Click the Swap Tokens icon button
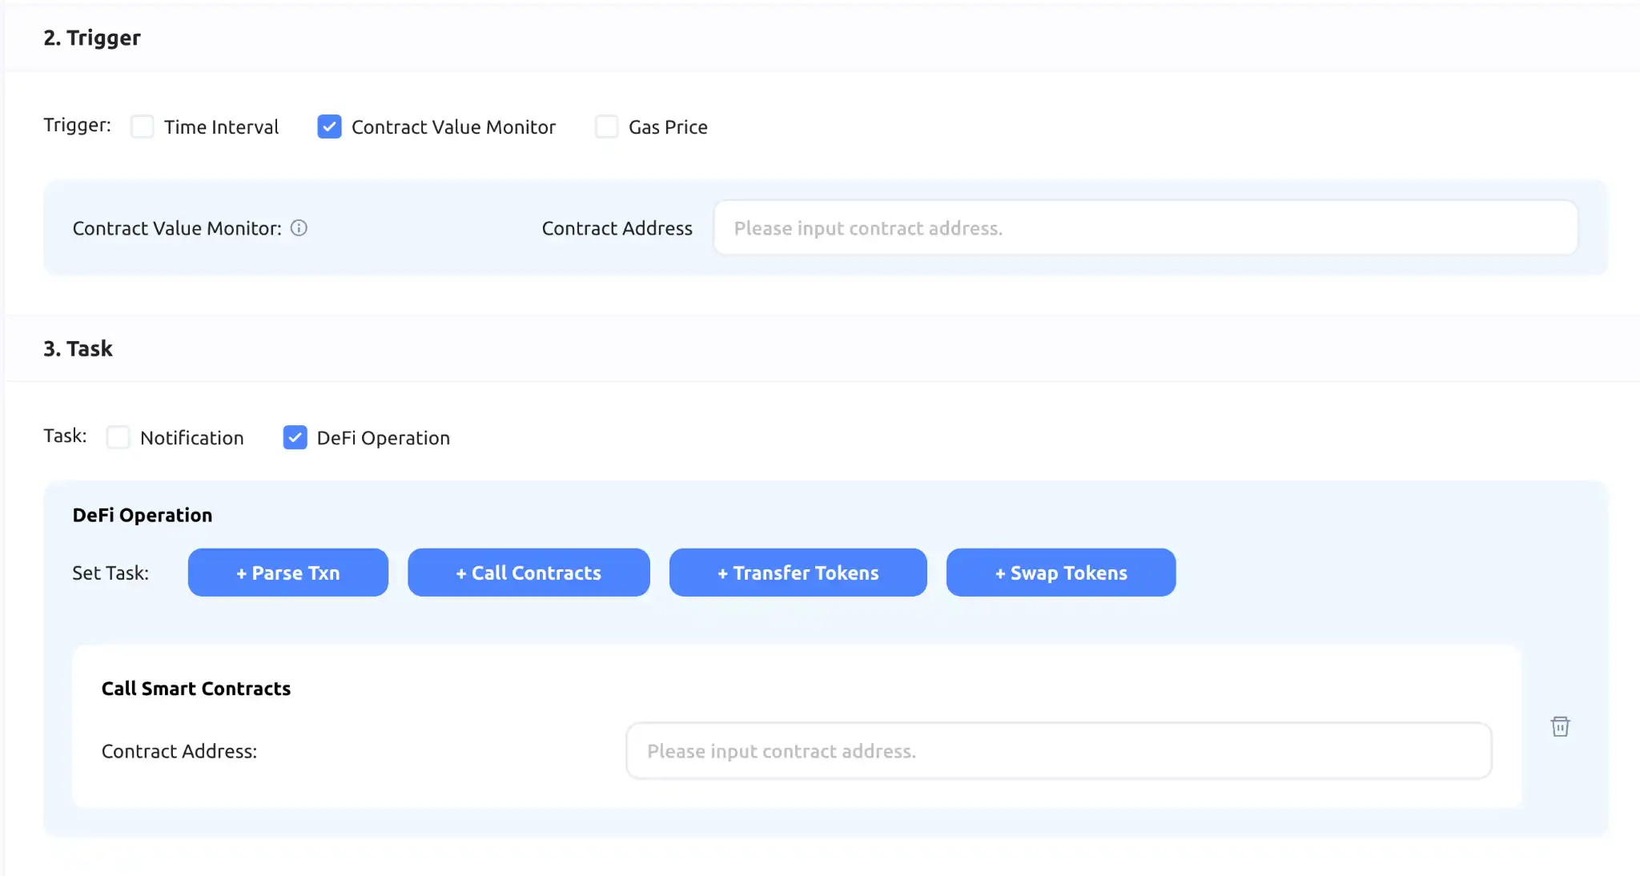 [1061, 573]
